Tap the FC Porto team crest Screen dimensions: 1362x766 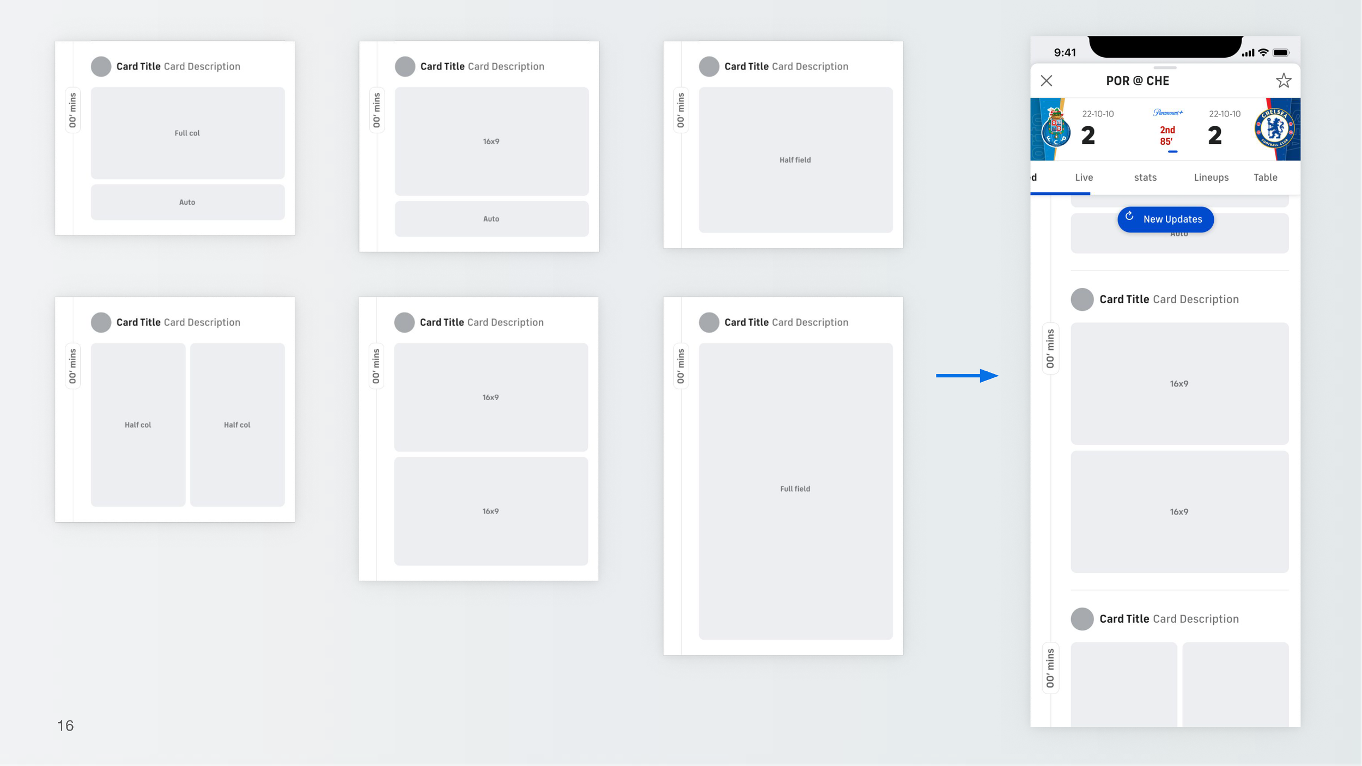[1055, 128]
